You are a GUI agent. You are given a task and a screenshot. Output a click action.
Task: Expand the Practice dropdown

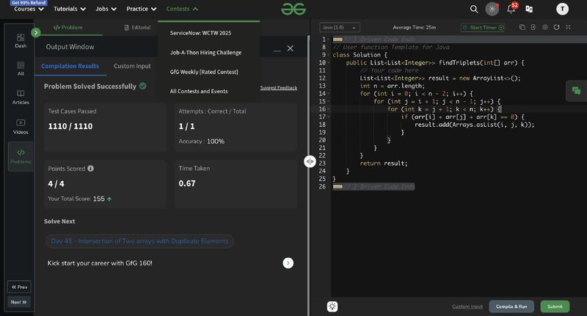coord(141,9)
